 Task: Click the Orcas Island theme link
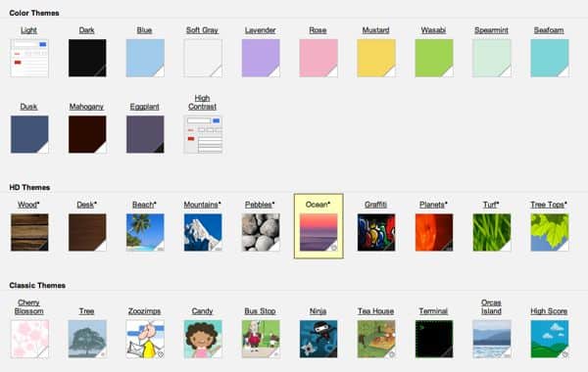[491, 306]
